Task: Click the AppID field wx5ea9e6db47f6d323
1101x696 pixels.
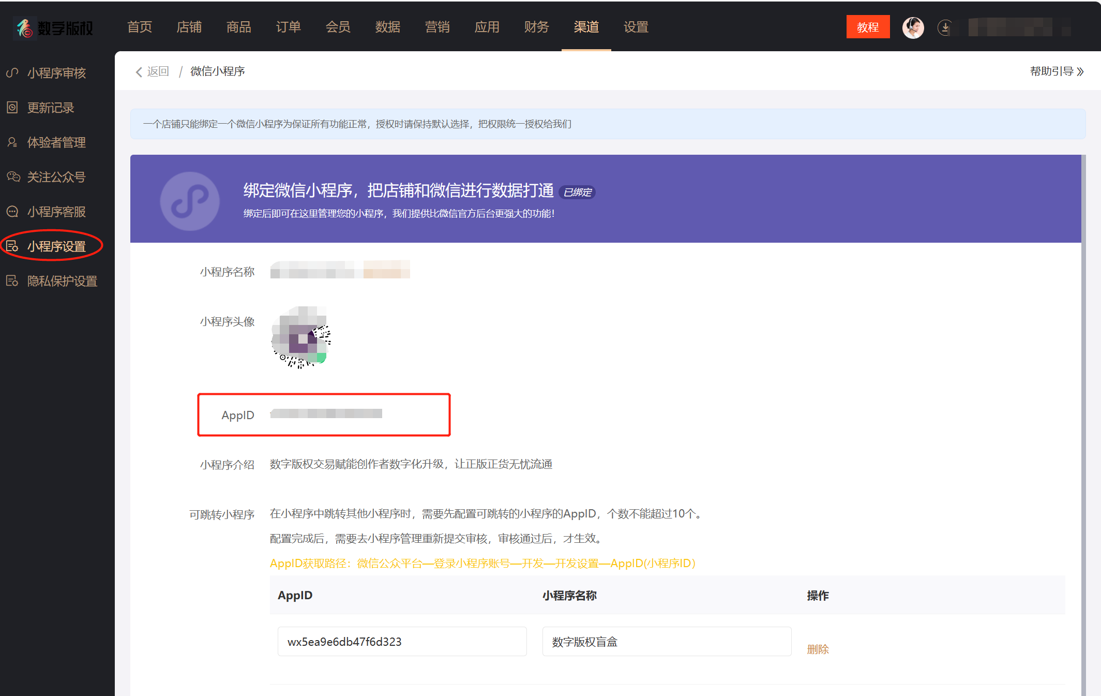Action: pos(402,642)
